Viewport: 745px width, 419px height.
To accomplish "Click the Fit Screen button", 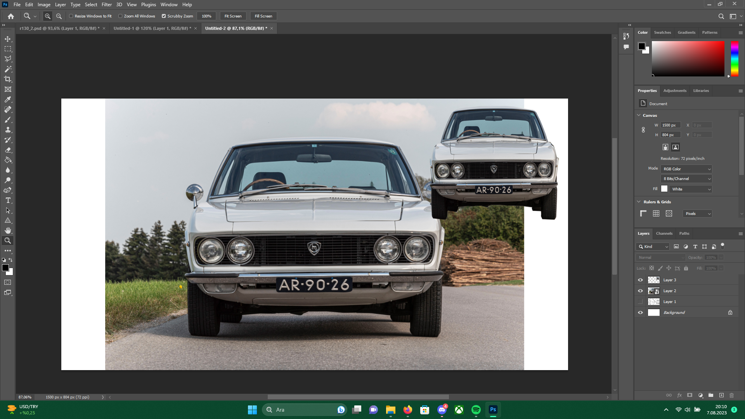I will pos(233,16).
